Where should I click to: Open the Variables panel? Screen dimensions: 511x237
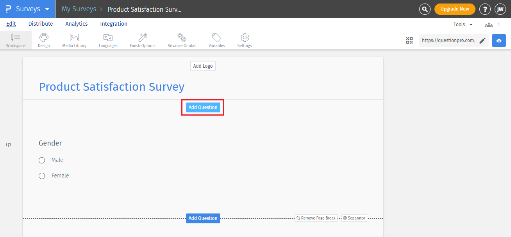point(216,40)
